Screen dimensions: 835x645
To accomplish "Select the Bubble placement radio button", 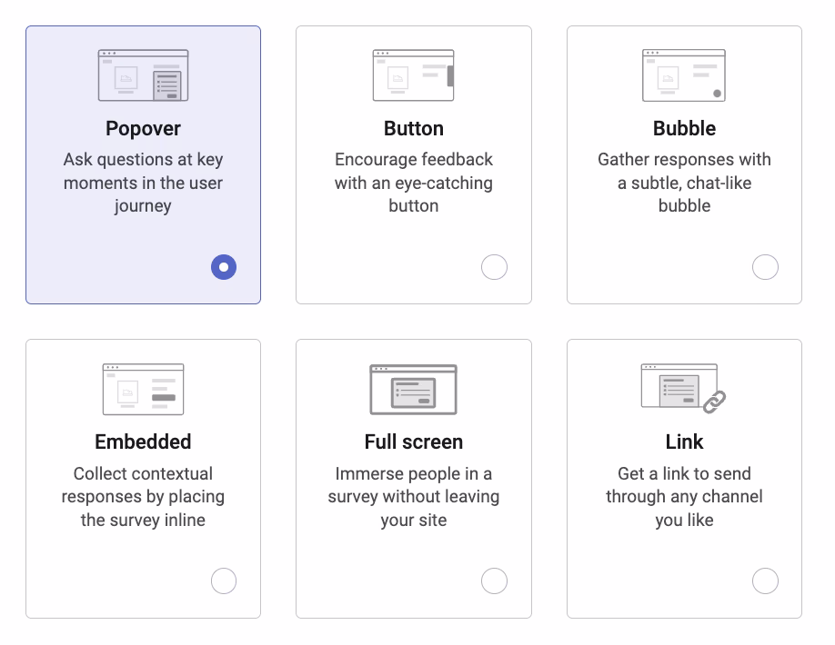I will pos(765,267).
